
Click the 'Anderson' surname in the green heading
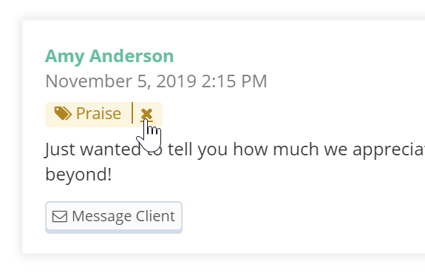click(x=132, y=56)
